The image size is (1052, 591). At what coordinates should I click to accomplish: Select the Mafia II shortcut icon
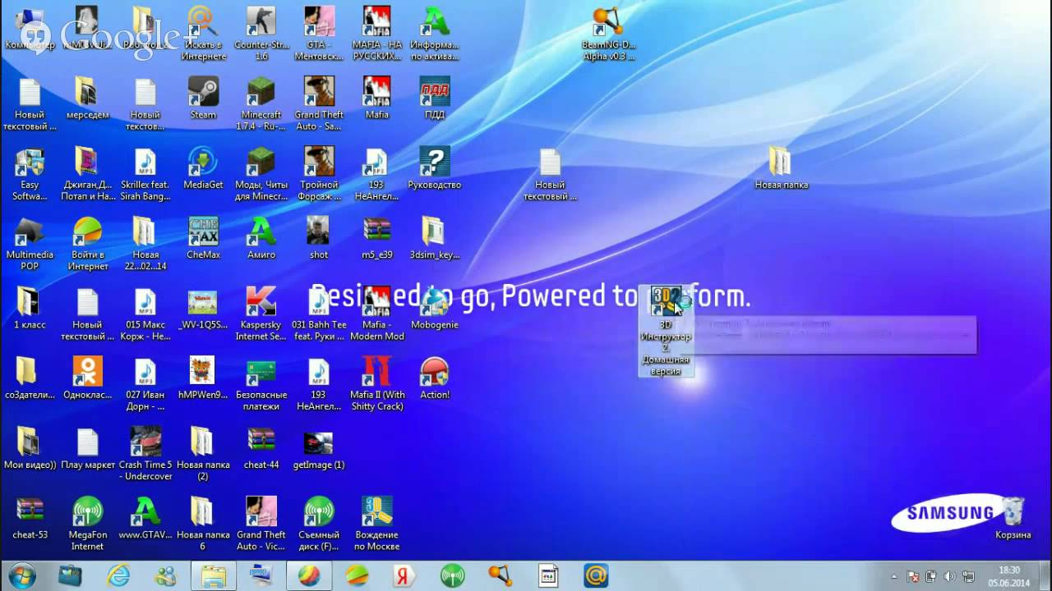coord(377,383)
